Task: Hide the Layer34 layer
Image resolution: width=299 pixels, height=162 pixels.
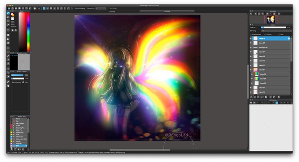Action: [x=251, y=43]
